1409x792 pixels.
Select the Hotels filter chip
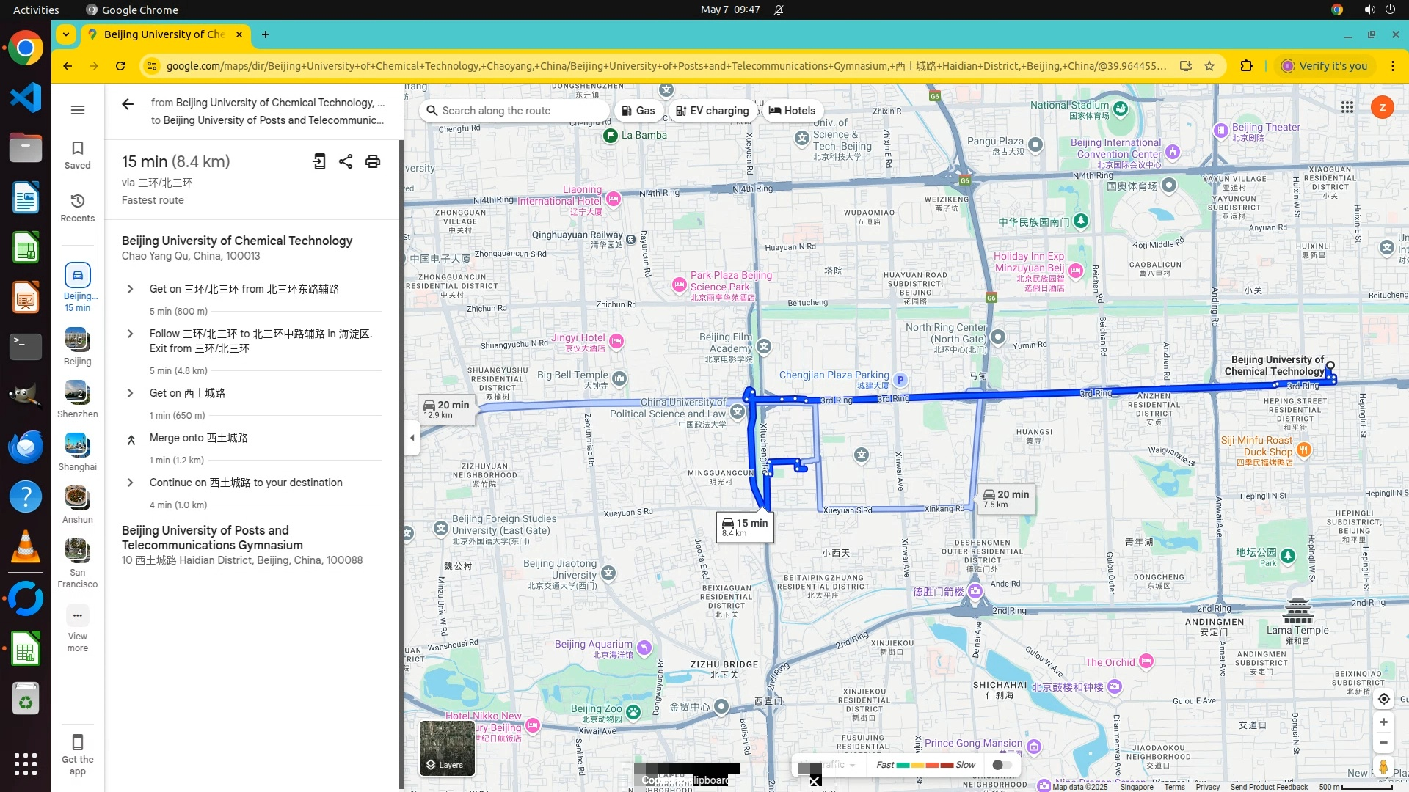coord(792,111)
